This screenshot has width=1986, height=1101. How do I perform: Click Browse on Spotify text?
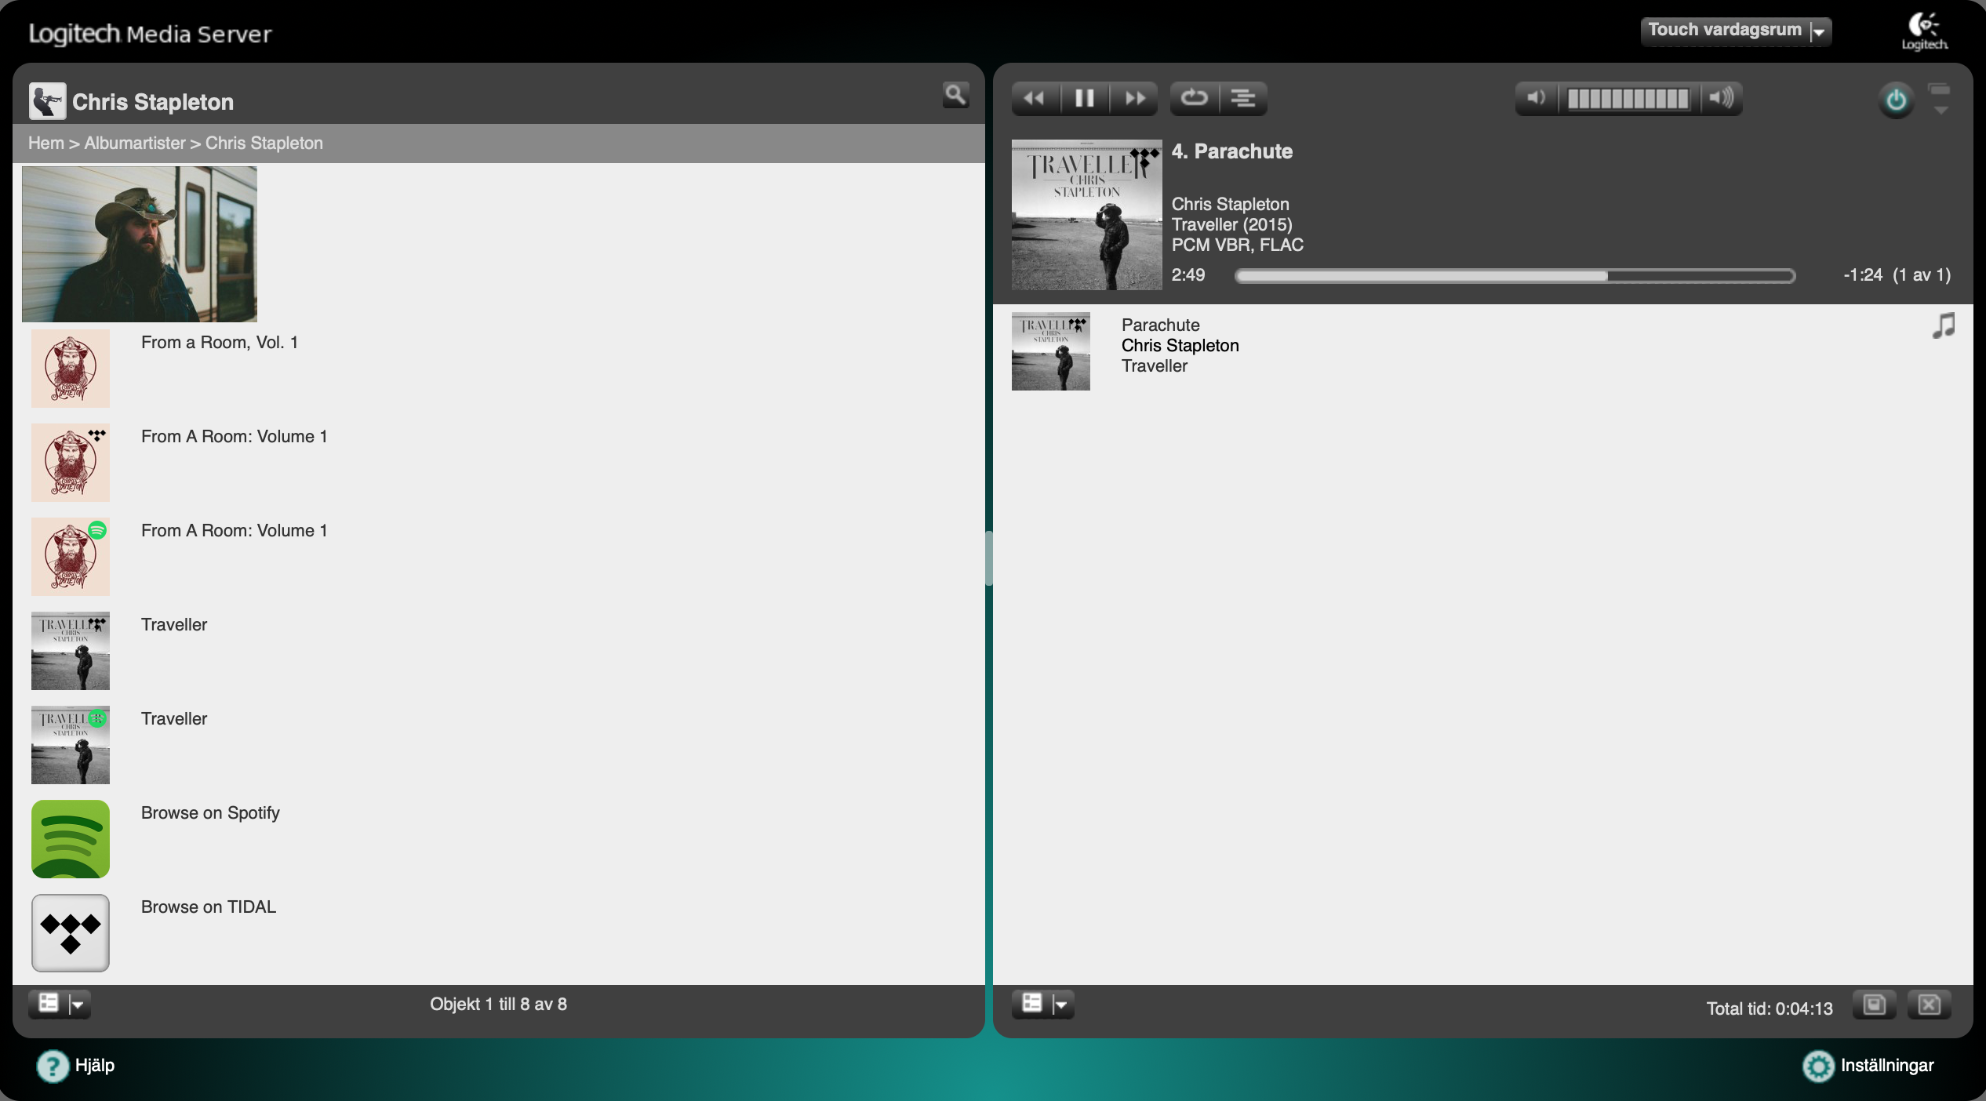pos(210,813)
